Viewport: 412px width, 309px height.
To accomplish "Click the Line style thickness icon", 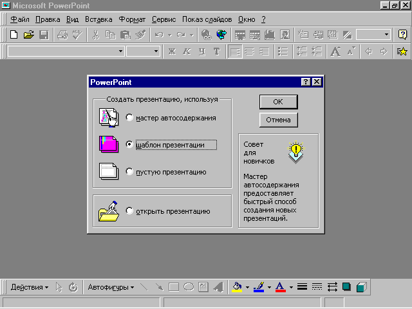I will (302, 287).
